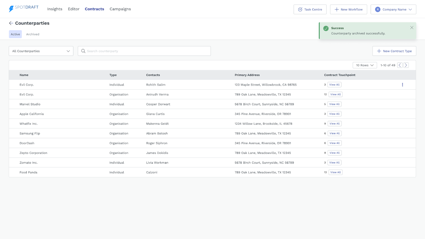View All touchpoints for Food Panda
This screenshot has height=239, width=425.
335,172
